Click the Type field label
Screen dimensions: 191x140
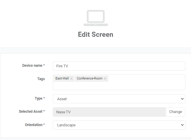[39, 98]
